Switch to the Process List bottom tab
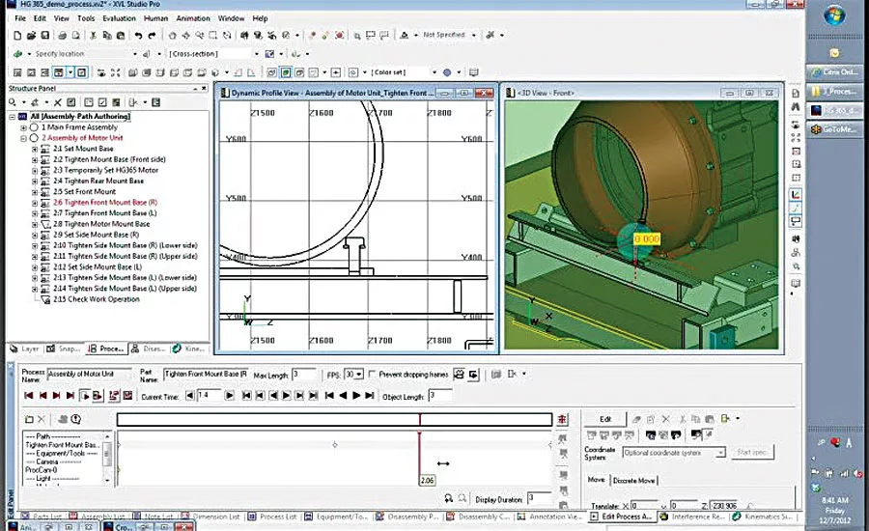Viewport: 869px width, 531px height. [272, 517]
